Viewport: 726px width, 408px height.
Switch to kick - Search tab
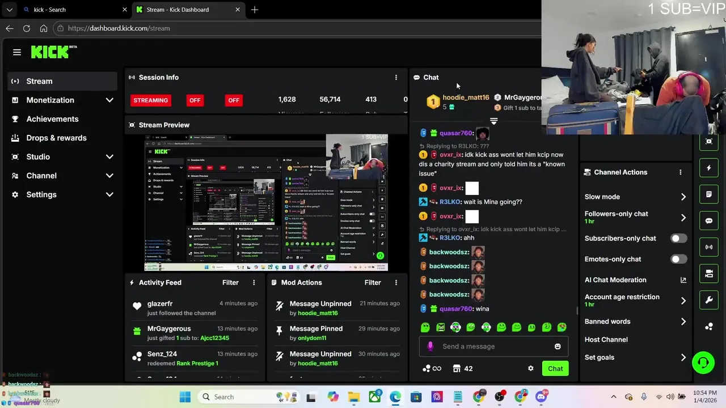click(x=74, y=10)
